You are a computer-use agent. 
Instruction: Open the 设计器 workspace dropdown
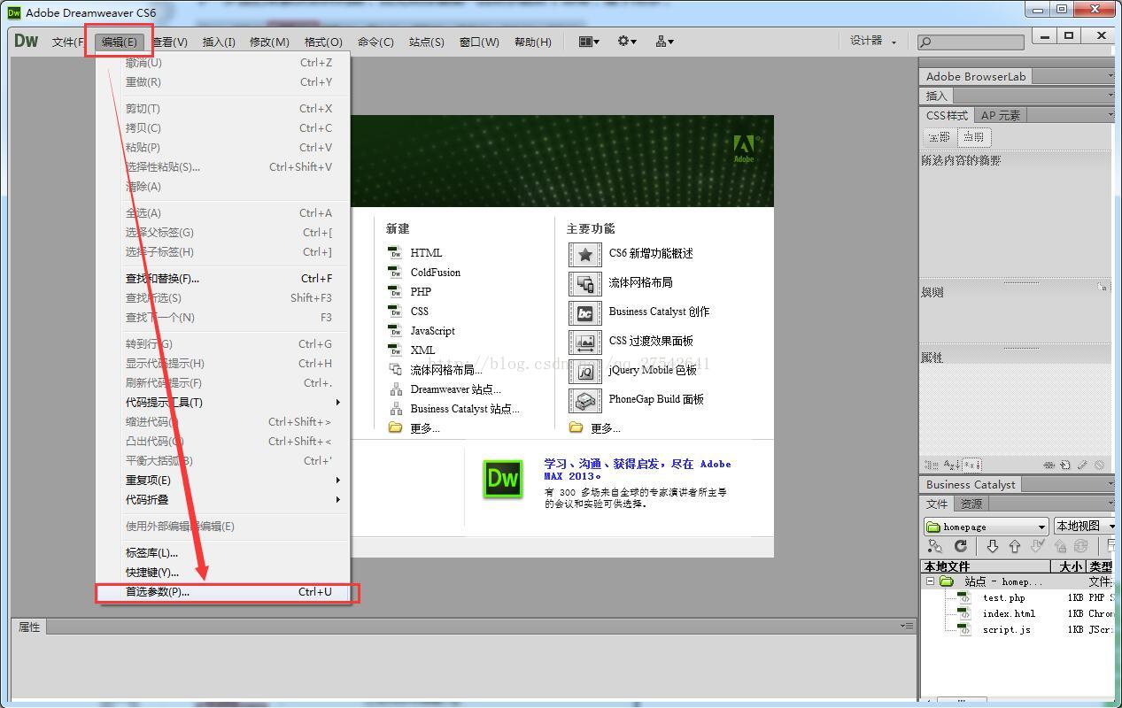[873, 42]
